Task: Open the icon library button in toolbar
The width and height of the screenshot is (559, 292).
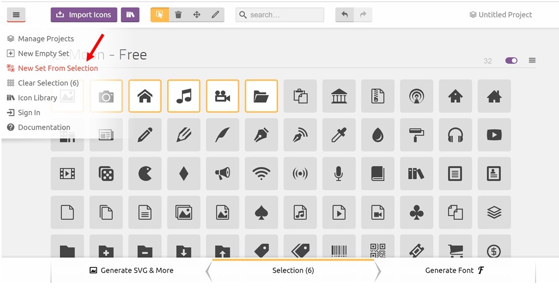Action: click(x=130, y=15)
